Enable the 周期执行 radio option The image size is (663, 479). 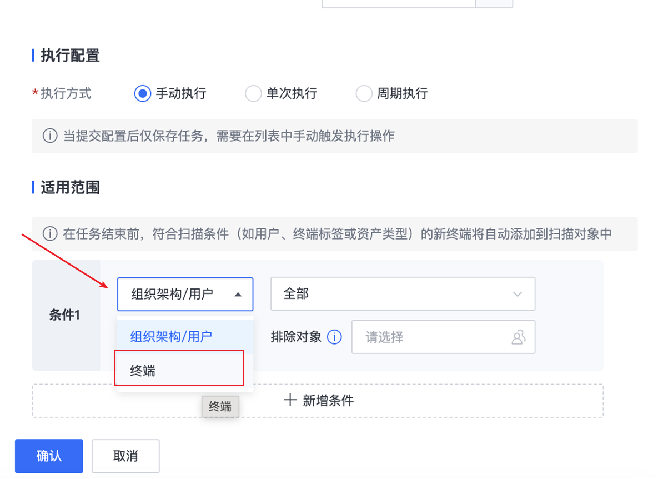click(364, 93)
